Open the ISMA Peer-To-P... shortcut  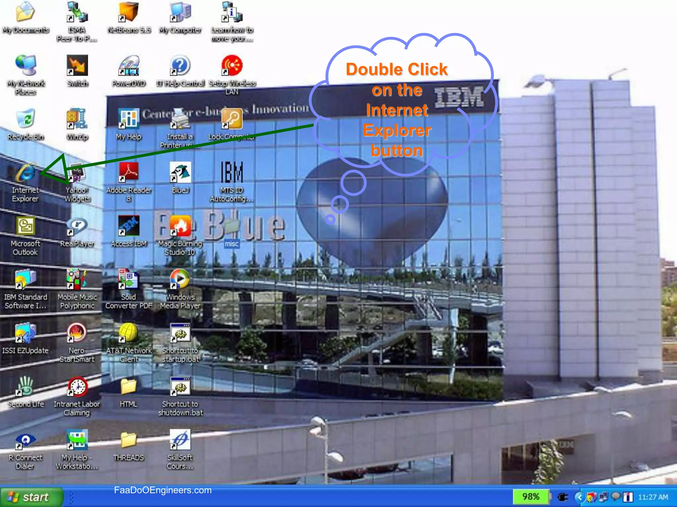tap(77, 12)
